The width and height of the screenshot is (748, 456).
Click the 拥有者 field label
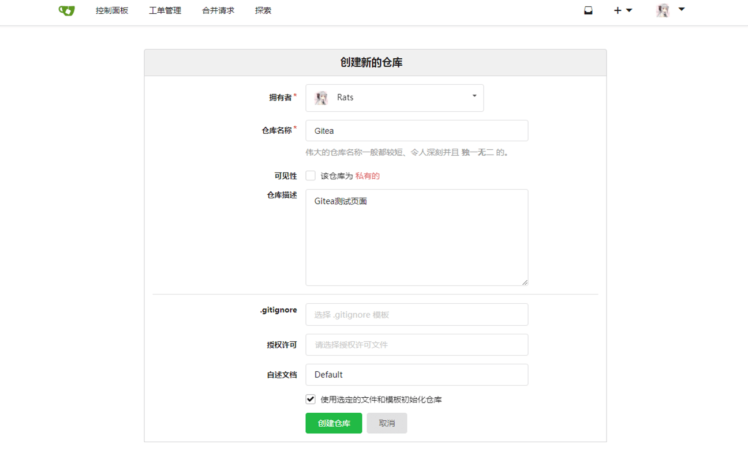coord(280,97)
